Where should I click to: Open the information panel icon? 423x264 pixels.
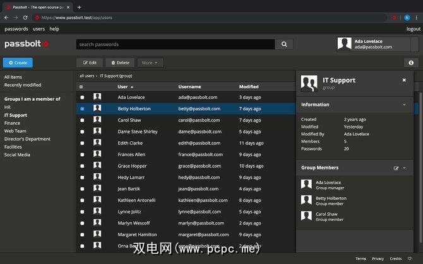tap(411, 63)
